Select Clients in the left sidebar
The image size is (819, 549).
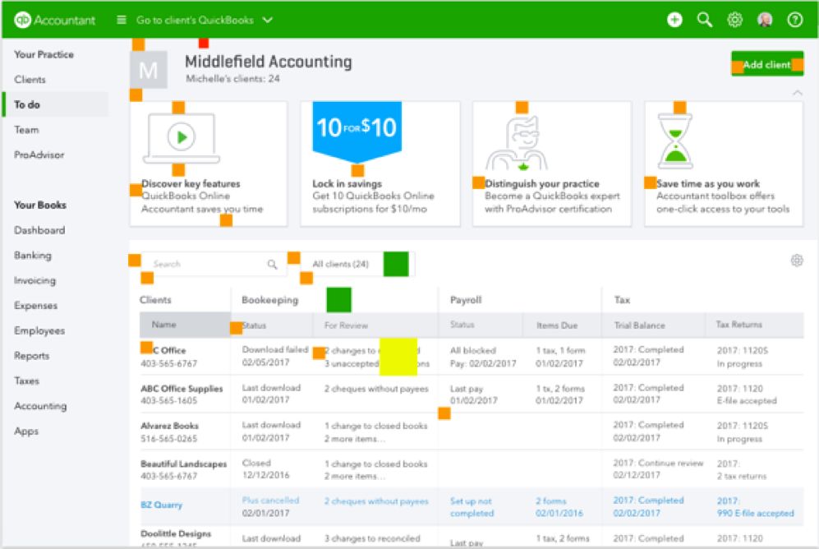30,80
